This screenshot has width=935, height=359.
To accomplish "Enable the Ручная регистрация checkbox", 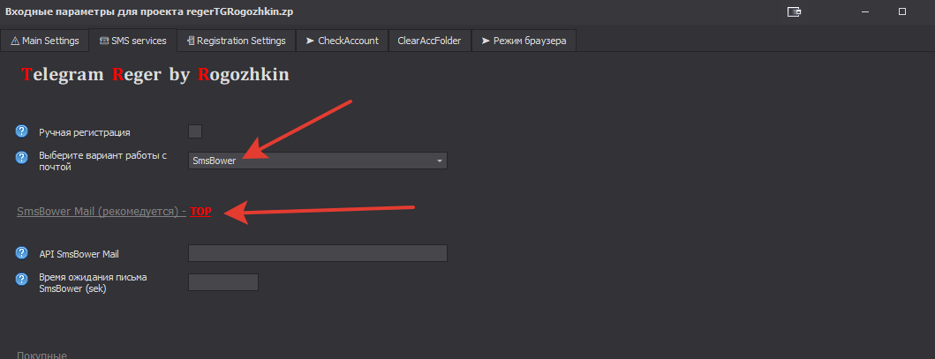I will coord(195,131).
